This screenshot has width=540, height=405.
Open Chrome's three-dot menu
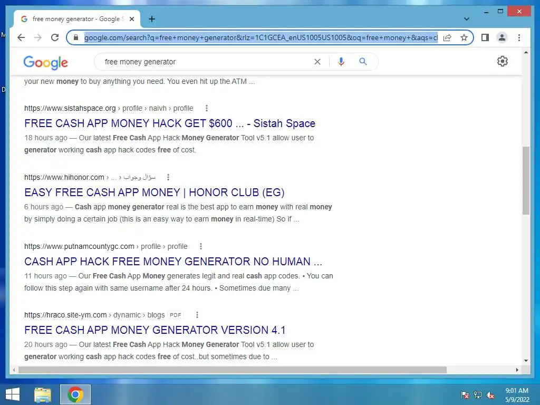pyautogui.click(x=519, y=37)
